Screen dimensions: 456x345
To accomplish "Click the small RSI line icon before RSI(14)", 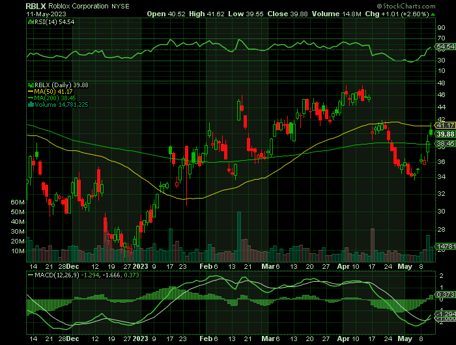I will [31, 21].
